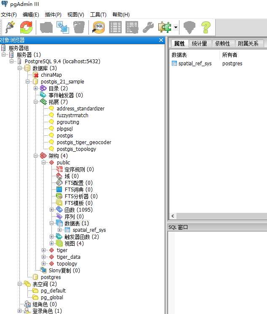The image size is (267, 314).
Task: Open the 帮助(H) menu
Action: pos(121,15)
